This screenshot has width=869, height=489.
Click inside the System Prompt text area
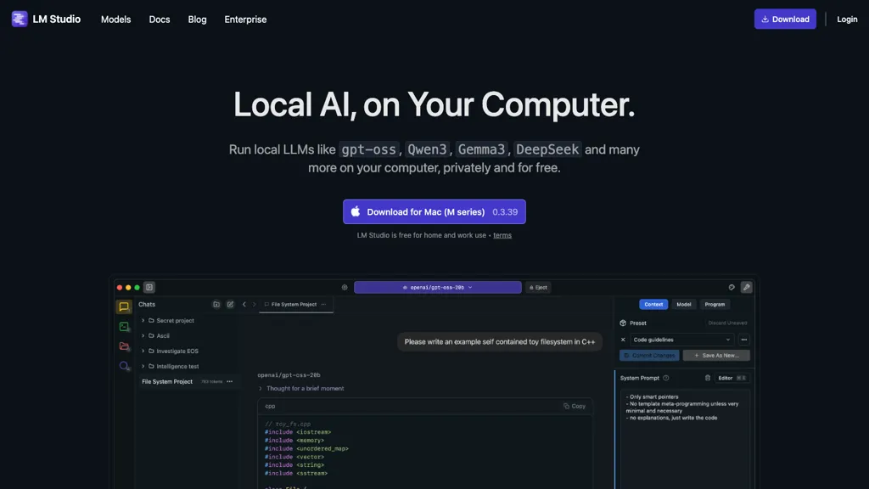point(685,438)
